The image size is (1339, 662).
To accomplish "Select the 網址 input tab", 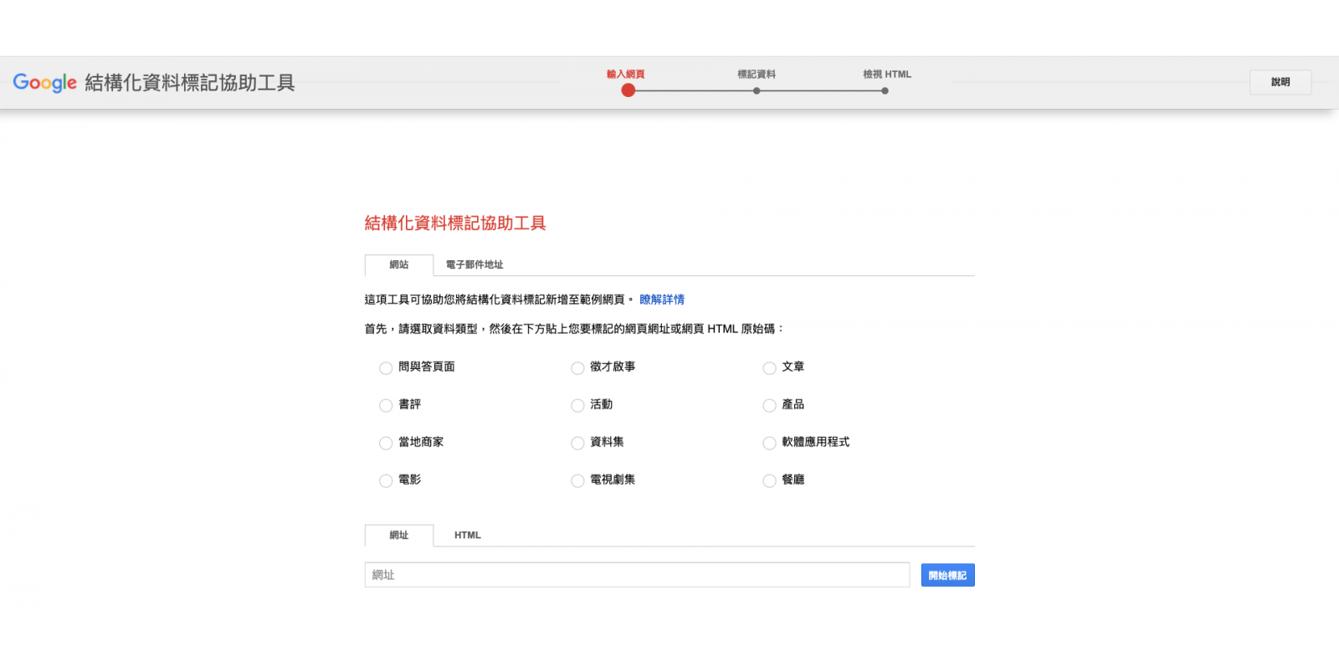I will coord(399,536).
